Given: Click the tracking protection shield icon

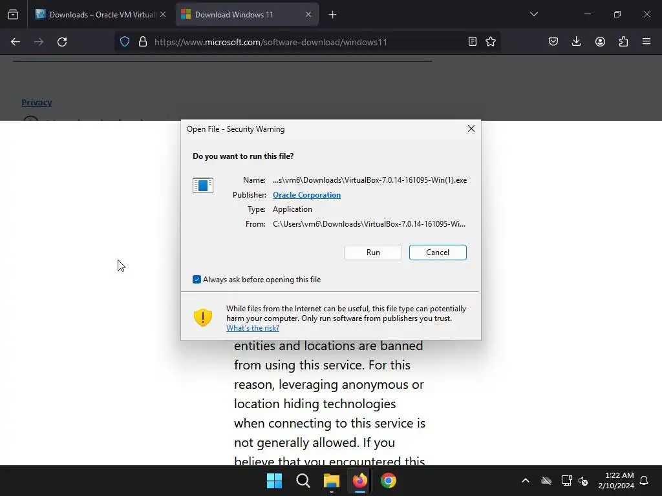Looking at the screenshot, I should tap(125, 42).
